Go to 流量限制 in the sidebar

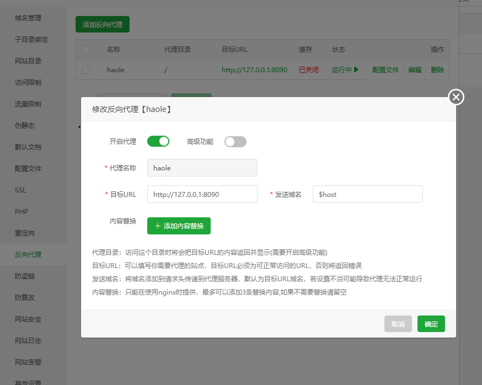pos(28,104)
